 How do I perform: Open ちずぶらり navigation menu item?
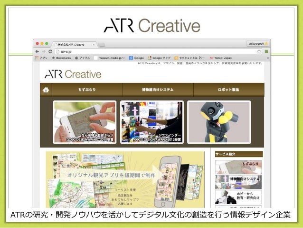pos(87,89)
